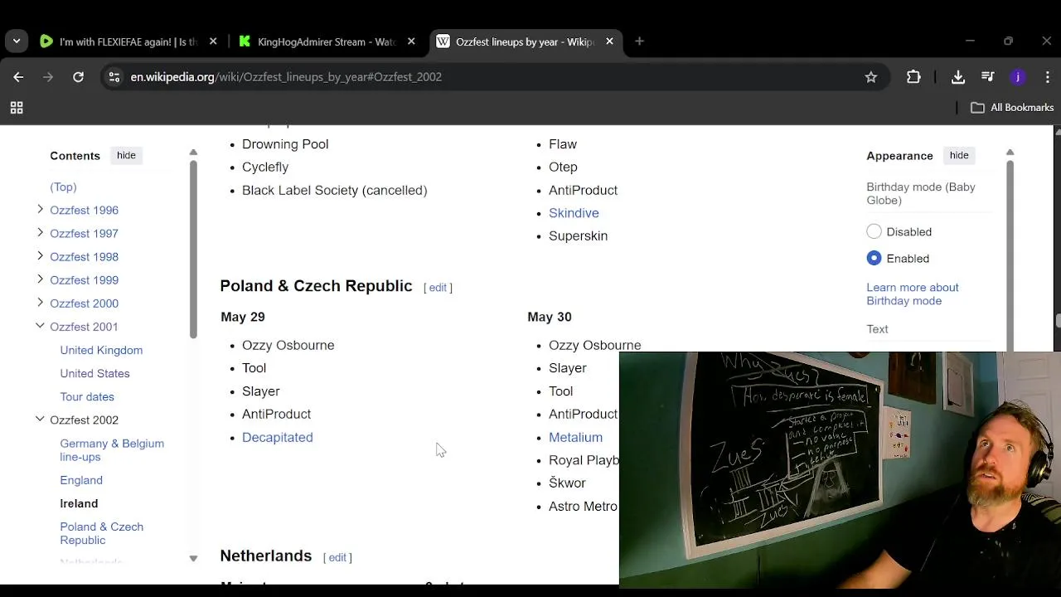Open a new browser tab
The image size is (1061, 597).
tap(639, 41)
